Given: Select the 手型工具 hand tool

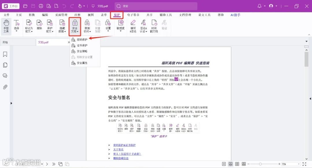Looking at the screenshot, I should (x=6, y=26).
